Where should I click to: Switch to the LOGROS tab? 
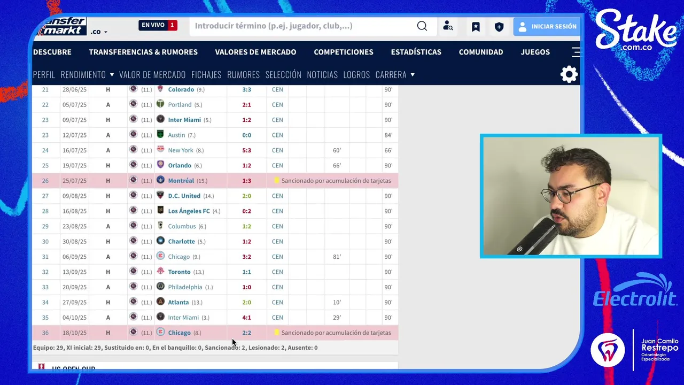click(356, 74)
